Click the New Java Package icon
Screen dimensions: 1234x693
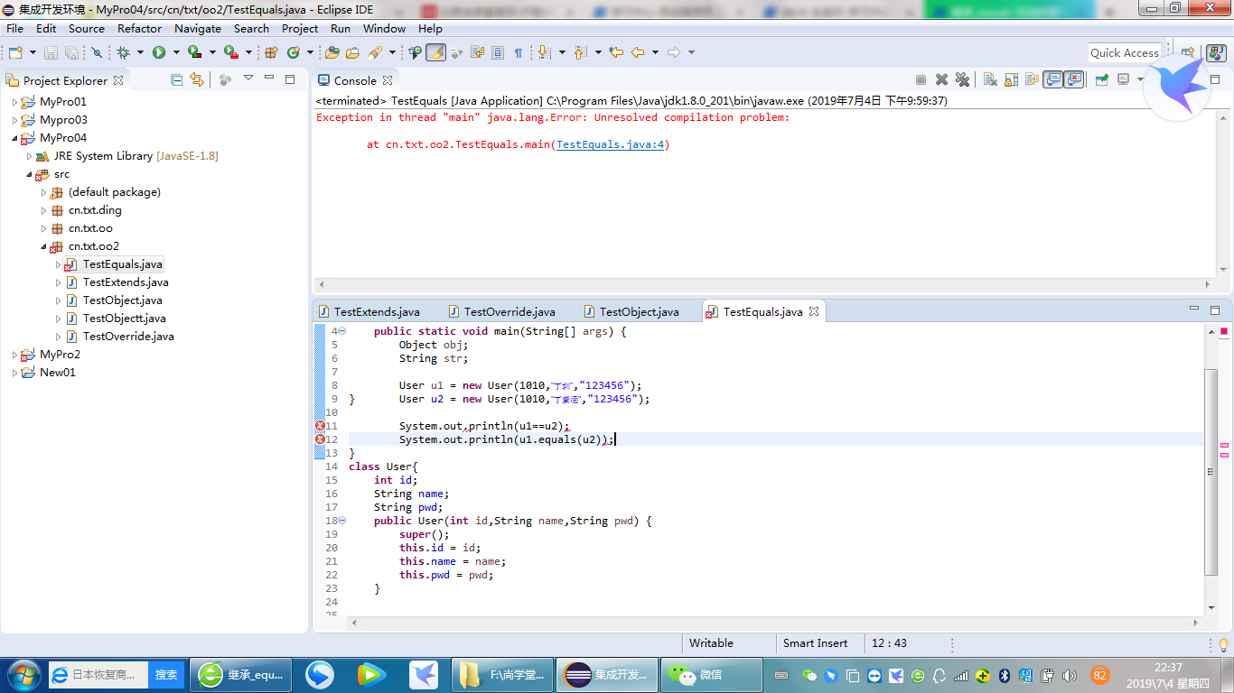click(271, 52)
